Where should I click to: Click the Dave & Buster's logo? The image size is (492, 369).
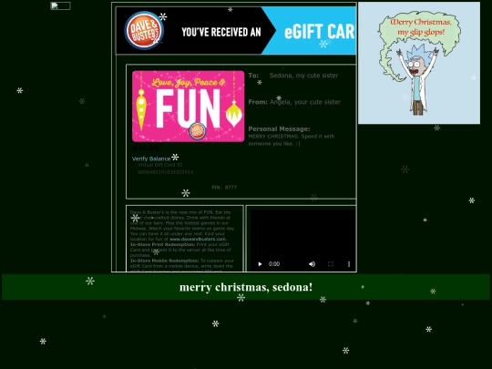pos(144,30)
